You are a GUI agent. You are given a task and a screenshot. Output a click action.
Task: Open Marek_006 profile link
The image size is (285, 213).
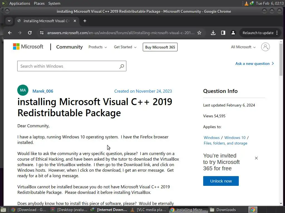43,91
